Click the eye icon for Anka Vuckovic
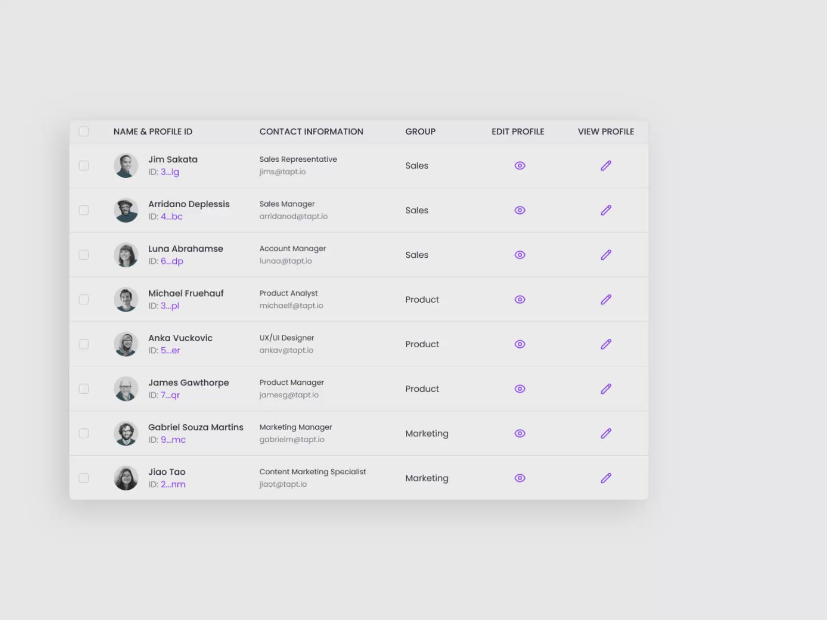The image size is (827, 620). click(x=519, y=344)
